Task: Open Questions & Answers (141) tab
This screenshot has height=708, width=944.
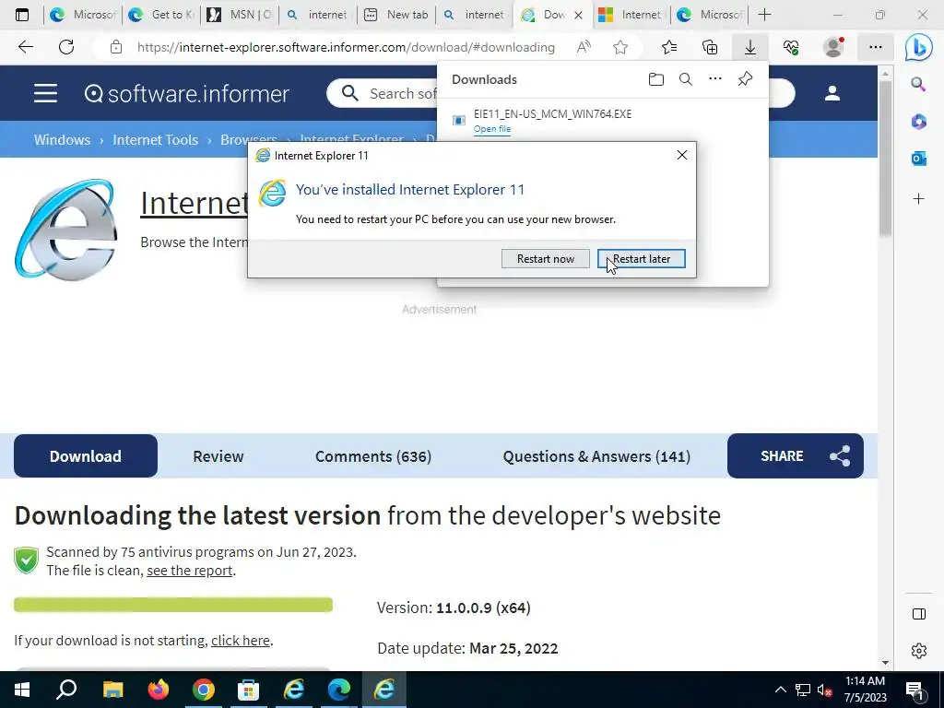Action: click(x=596, y=455)
